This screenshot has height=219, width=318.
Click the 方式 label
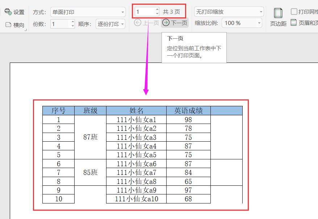coord(39,12)
